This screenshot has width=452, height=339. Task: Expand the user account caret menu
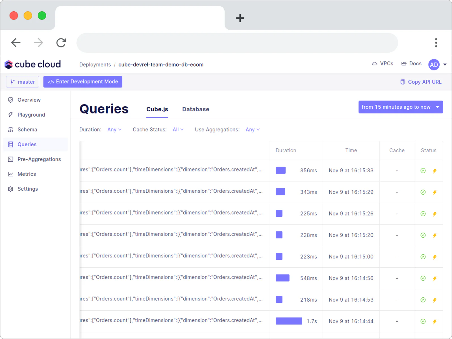pos(445,65)
